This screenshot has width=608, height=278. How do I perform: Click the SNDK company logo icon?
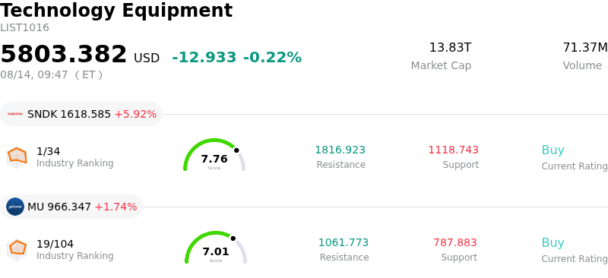[15, 114]
